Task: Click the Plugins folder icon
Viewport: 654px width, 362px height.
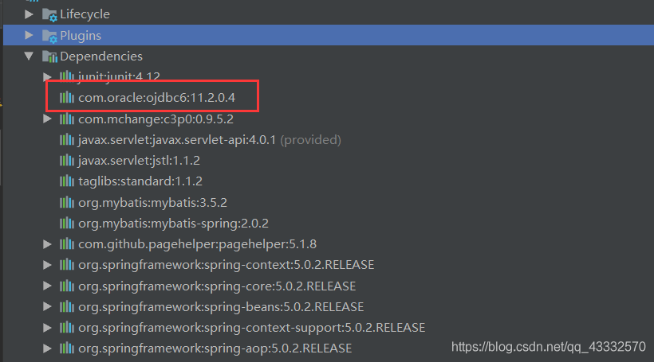Action: click(x=49, y=36)
